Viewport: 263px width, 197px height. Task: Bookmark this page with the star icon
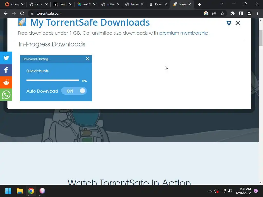tap(222, 13)
